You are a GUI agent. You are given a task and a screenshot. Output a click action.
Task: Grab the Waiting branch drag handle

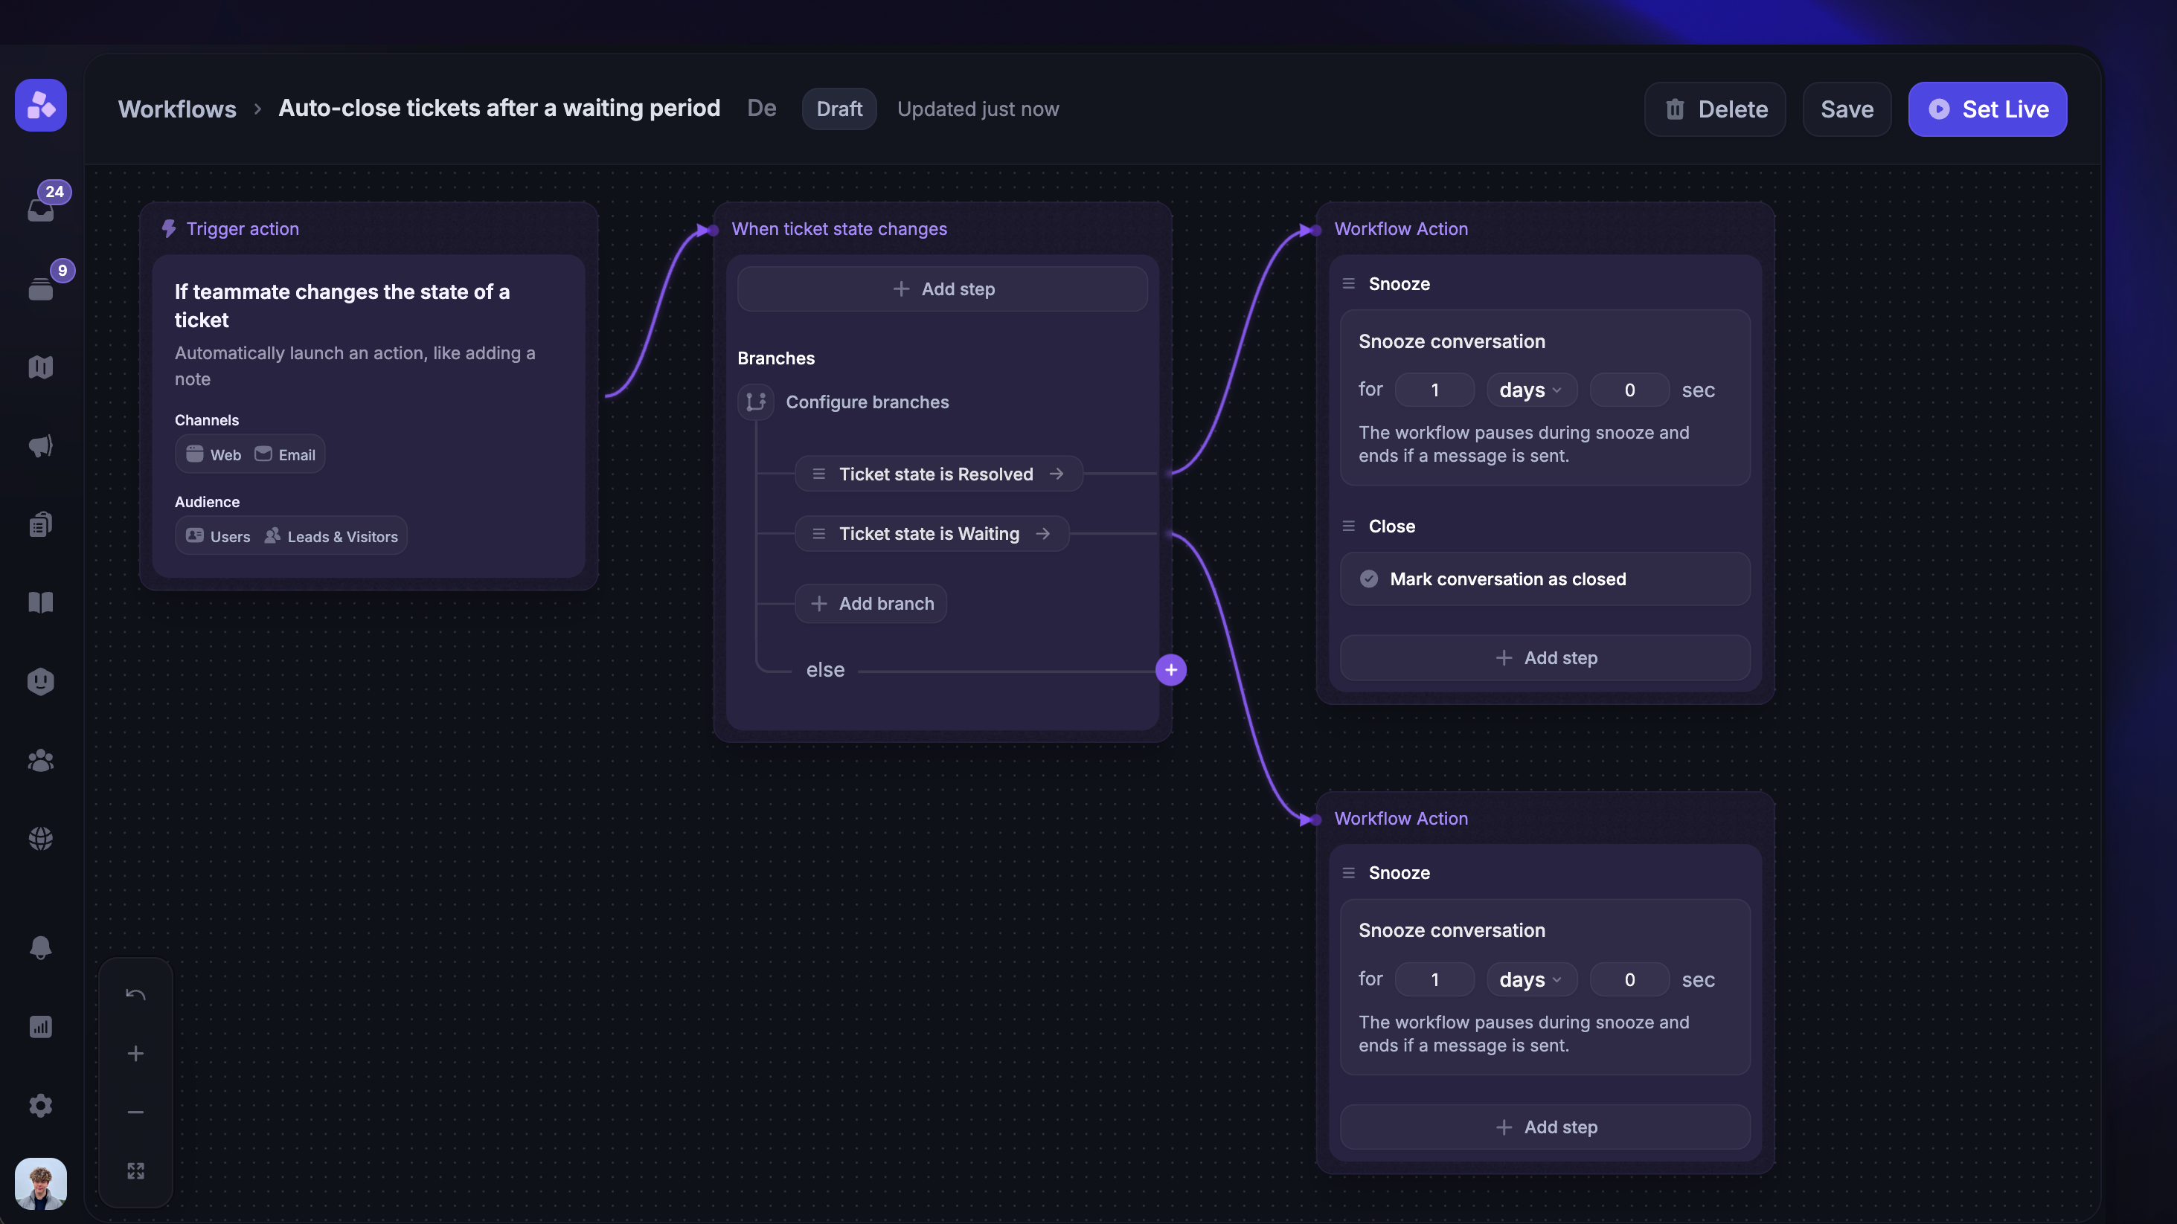818,534
